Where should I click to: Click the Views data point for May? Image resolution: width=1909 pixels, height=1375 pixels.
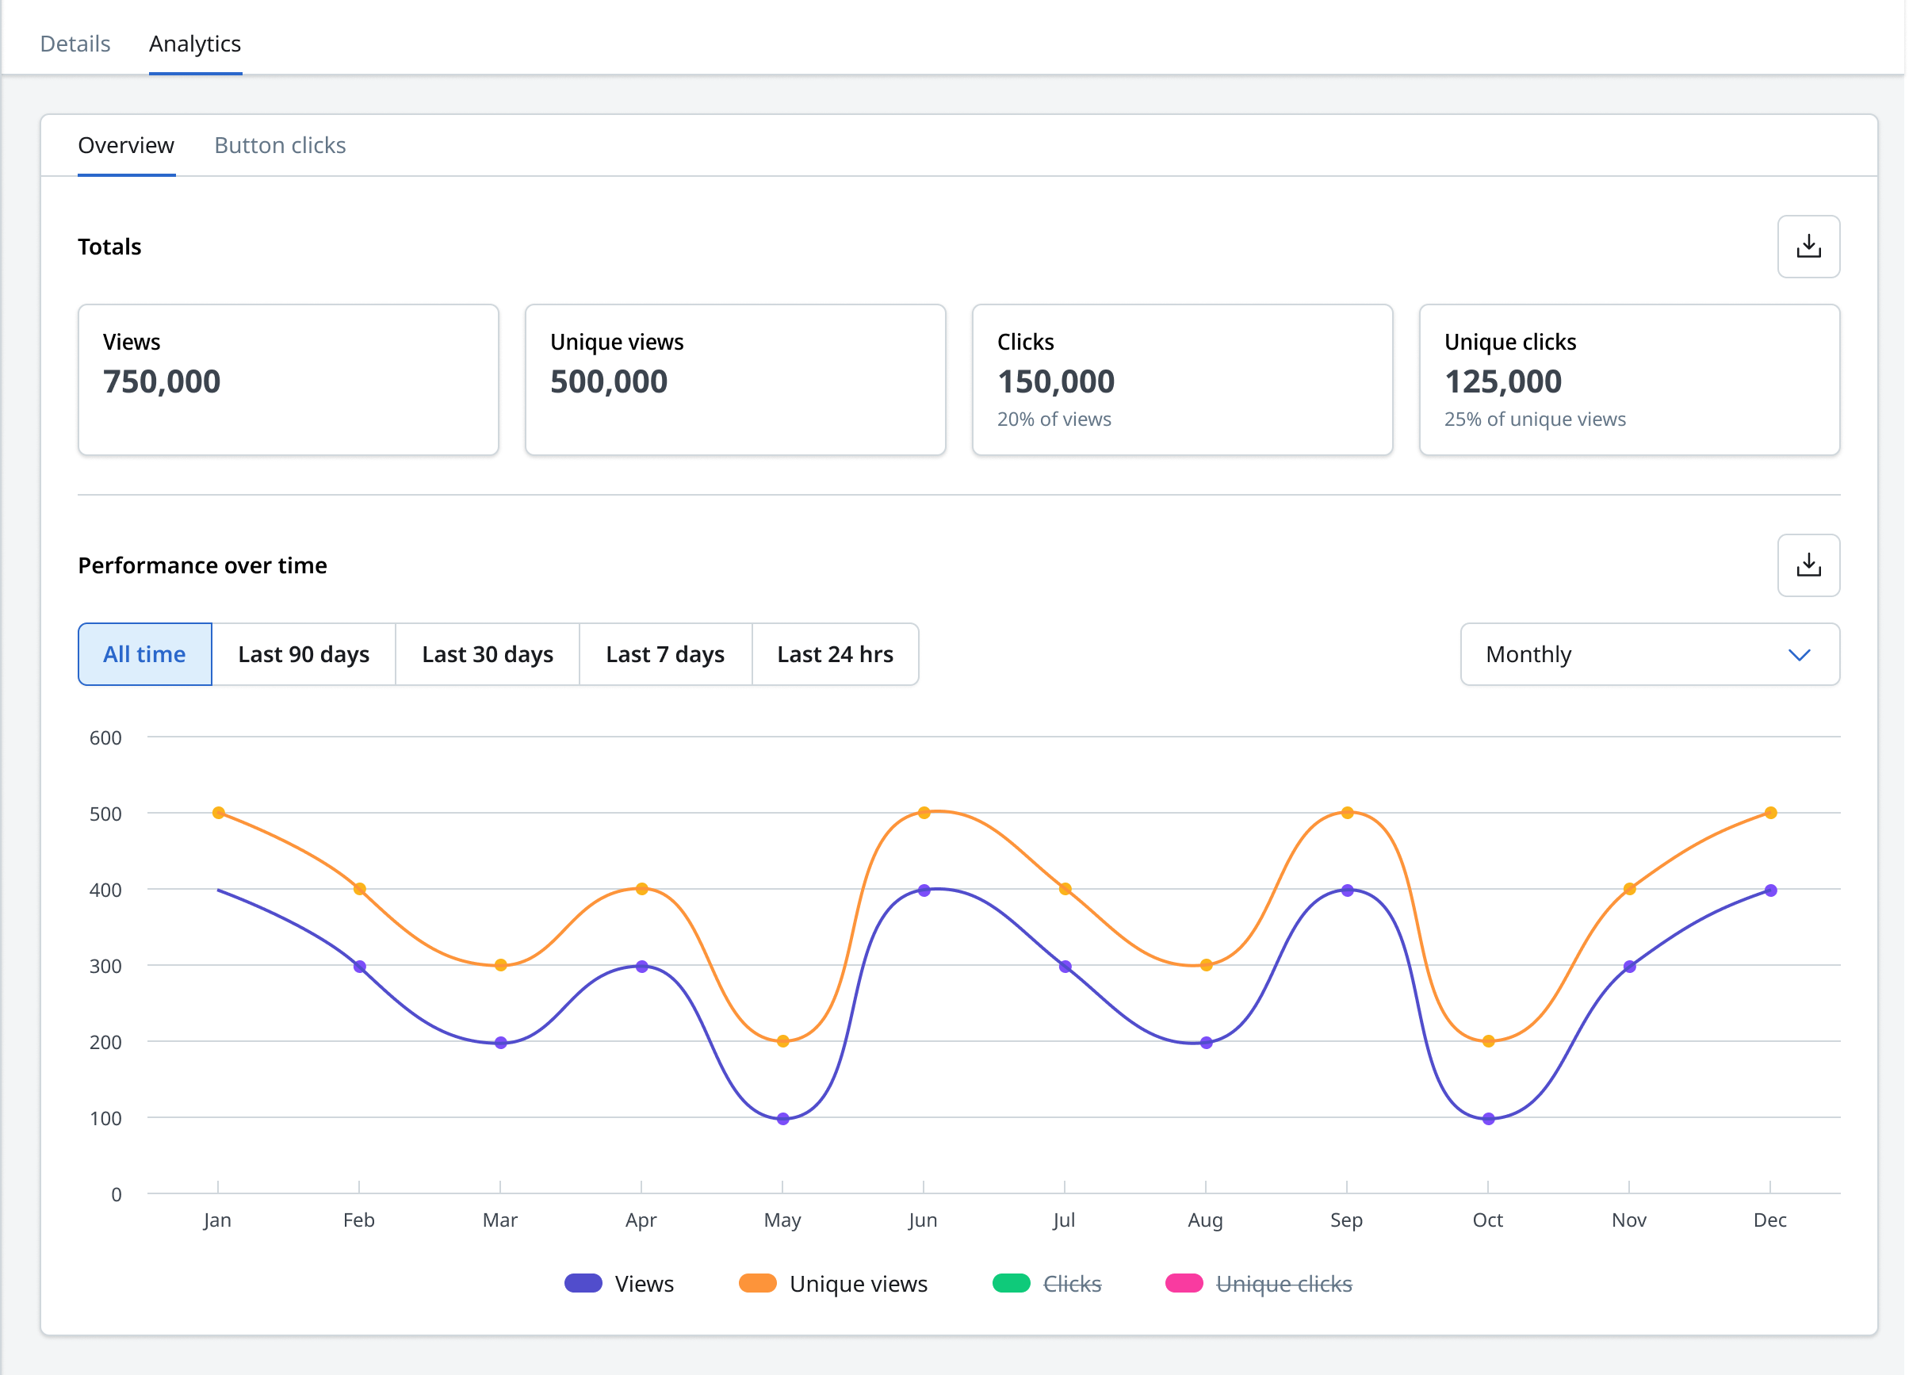click(x=782, y=1119)
